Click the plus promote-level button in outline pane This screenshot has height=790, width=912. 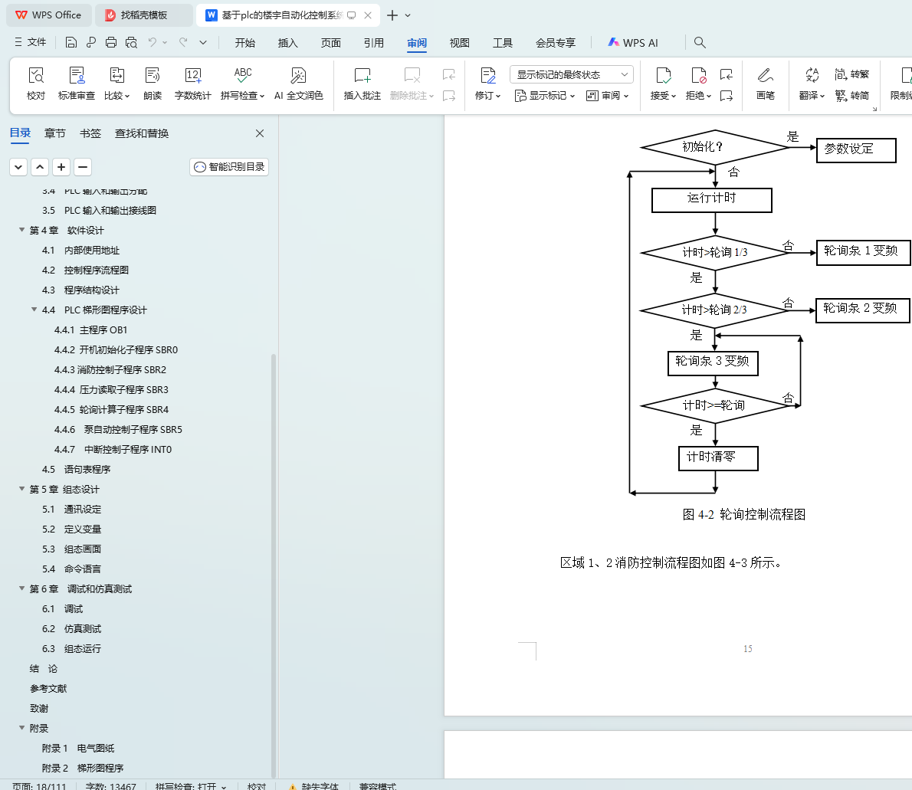(61, 167)
